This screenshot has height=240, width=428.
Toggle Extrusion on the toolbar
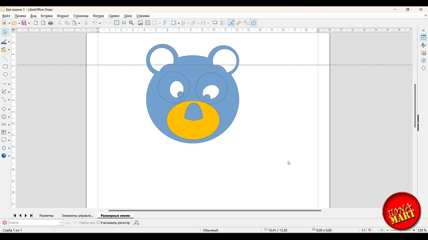pyautogui.click(x=246, y=23)
